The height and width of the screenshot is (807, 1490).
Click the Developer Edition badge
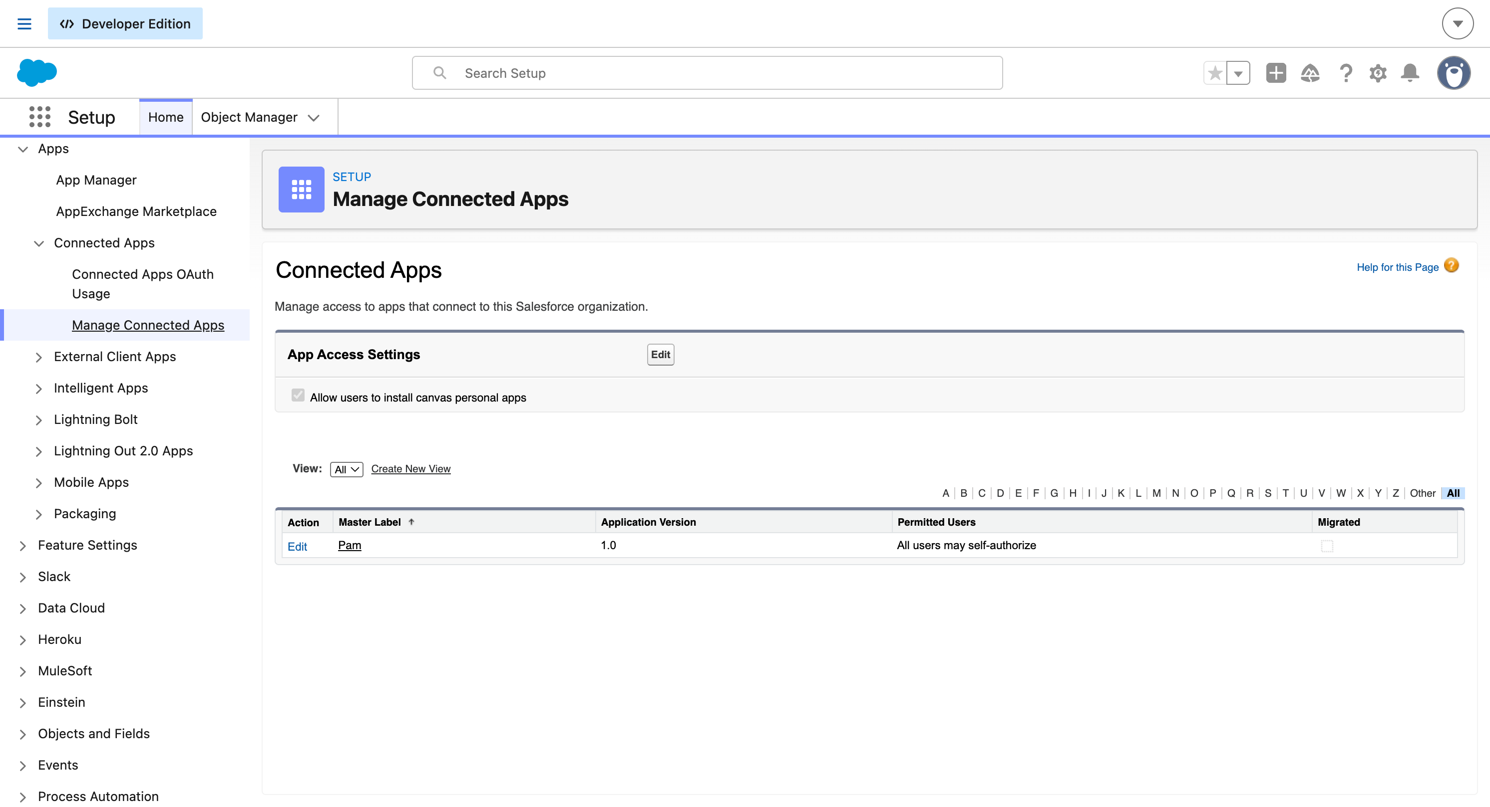point(125,23)
